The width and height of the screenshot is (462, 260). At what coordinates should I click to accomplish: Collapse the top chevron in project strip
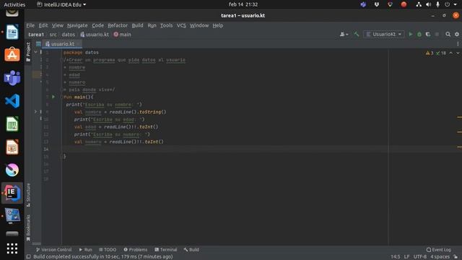(35, 52)
